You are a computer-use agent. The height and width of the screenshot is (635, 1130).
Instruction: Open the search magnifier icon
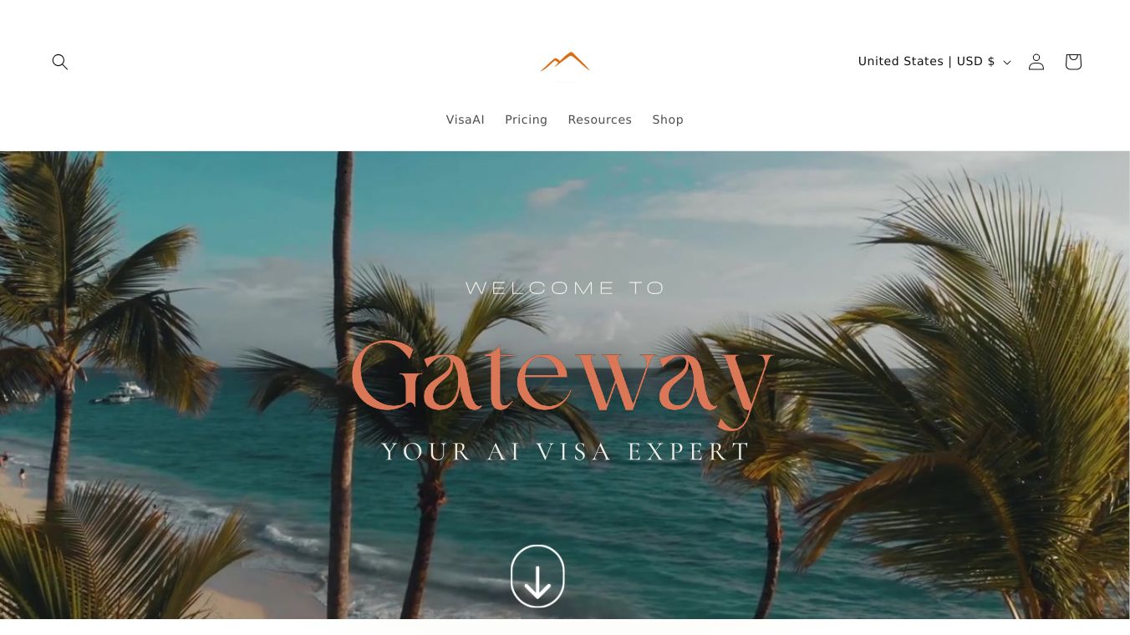[x=59, y=62]
